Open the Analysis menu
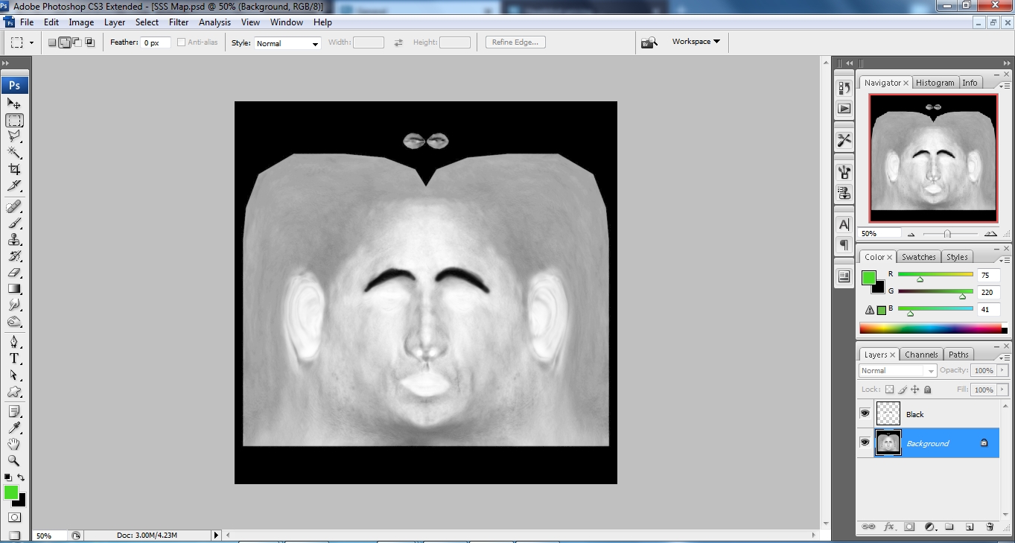Screen dimensions: 1015x543 point(214,22)
